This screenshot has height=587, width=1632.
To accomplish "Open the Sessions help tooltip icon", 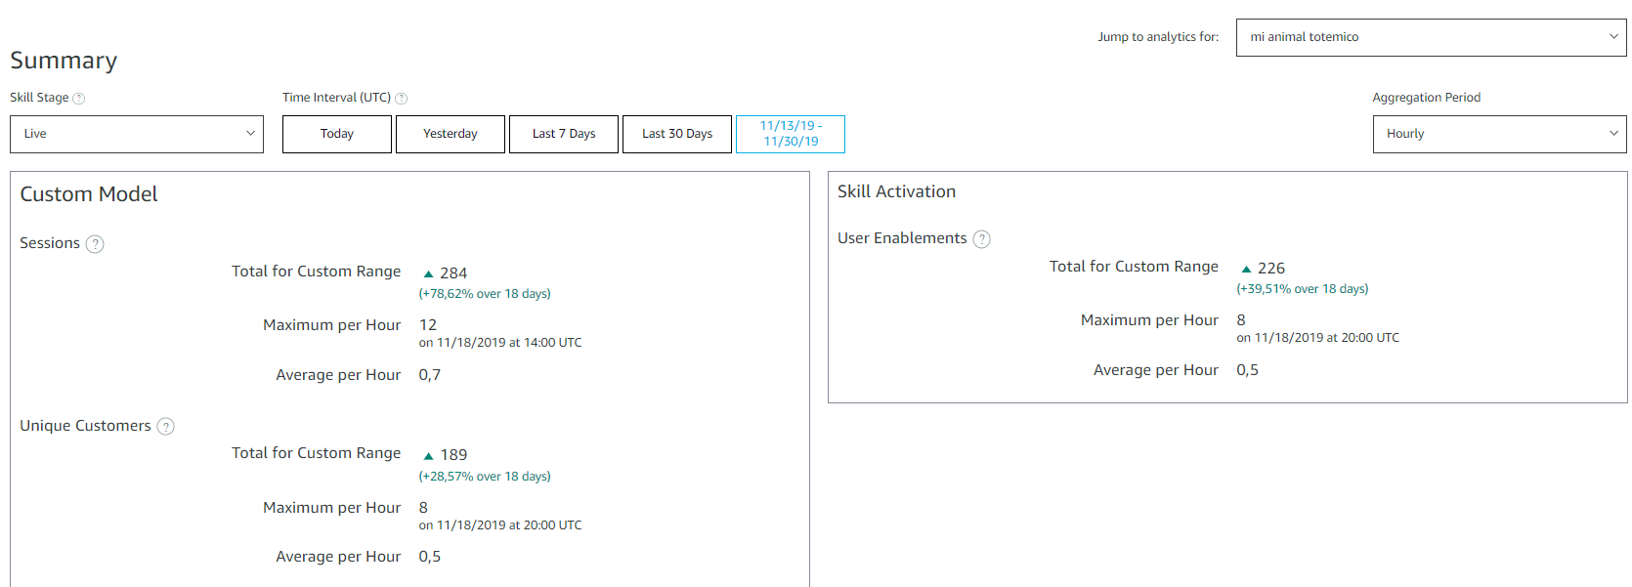I will (95, 244).
